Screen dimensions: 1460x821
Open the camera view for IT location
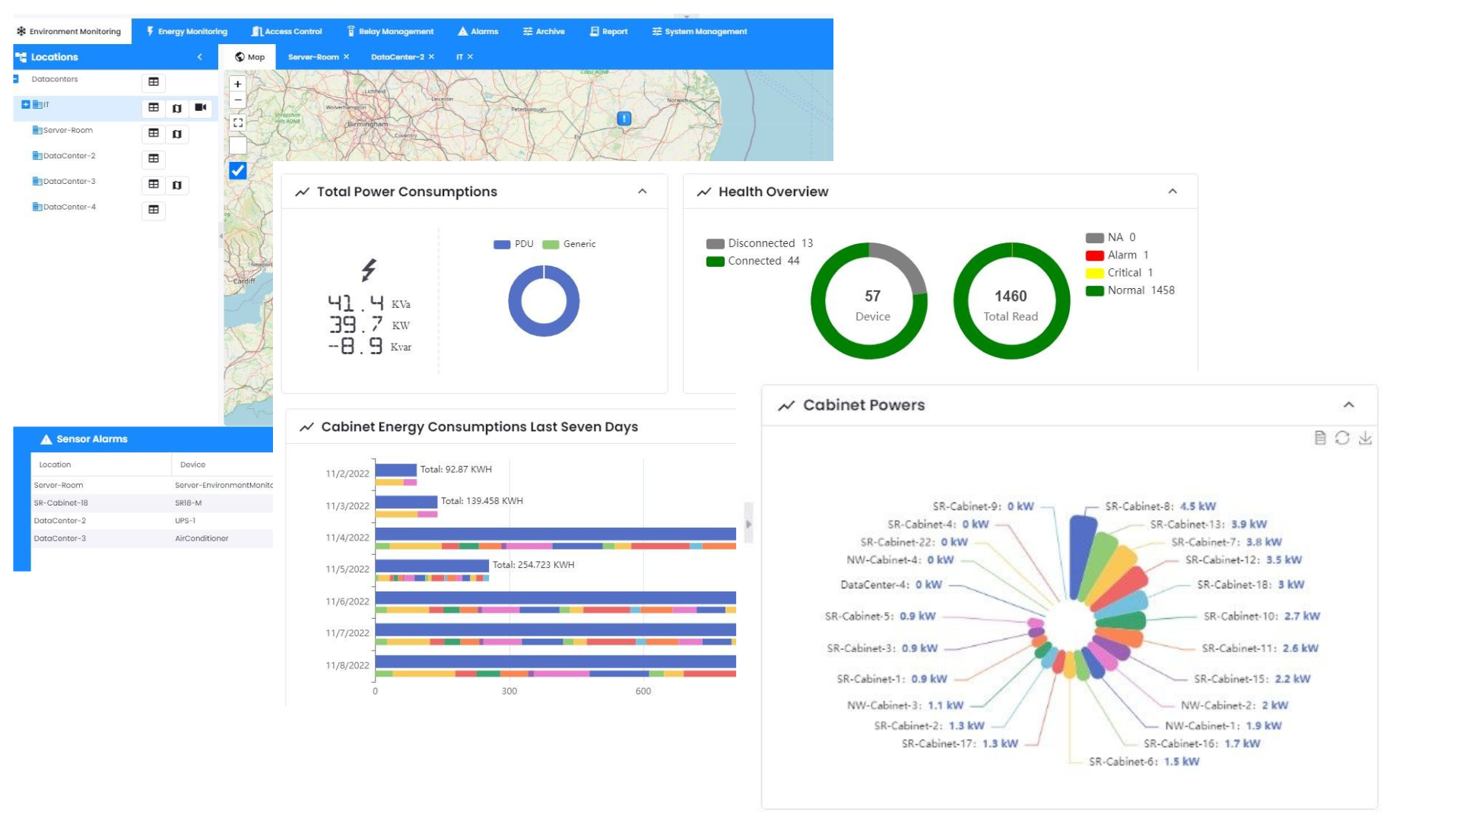(x=201, y=108)
